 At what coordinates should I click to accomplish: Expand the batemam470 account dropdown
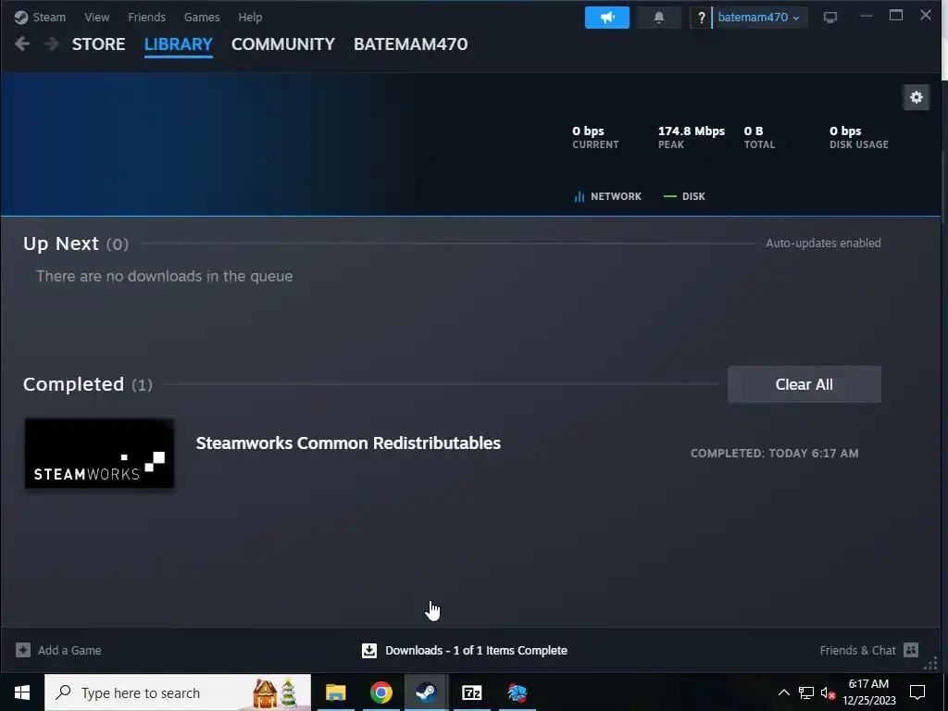point(759,18)
